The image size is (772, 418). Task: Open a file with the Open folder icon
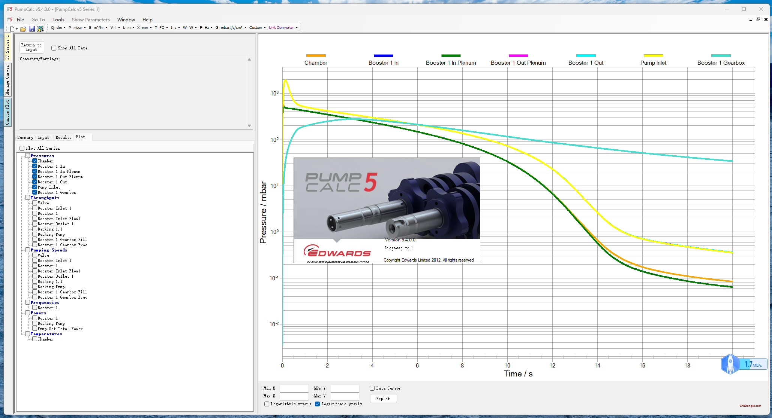click(23, 28)
